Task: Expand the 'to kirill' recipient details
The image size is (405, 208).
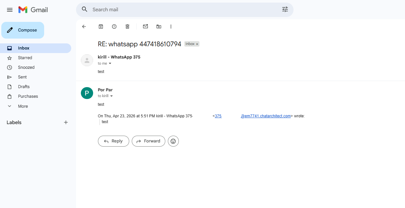Action: [111, 96]
